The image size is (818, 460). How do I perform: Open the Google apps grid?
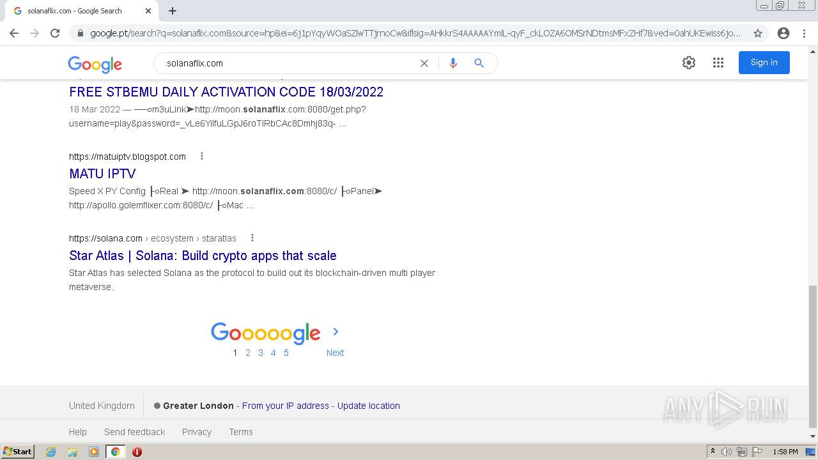coord(718,63)
